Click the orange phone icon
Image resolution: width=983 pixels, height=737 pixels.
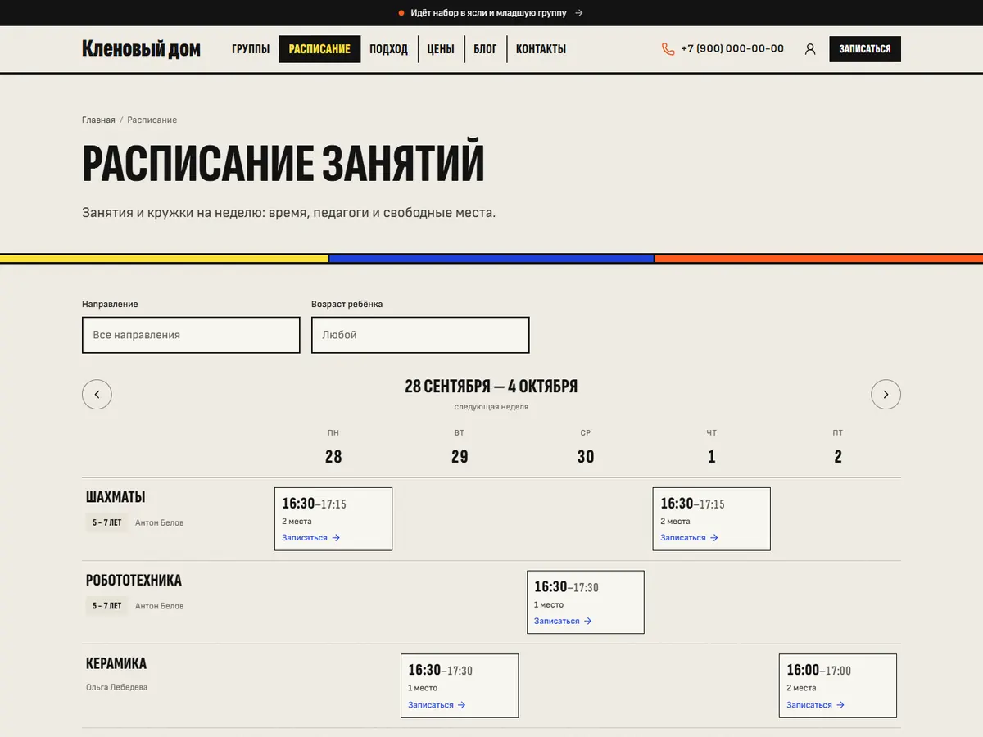pos(668,49)
